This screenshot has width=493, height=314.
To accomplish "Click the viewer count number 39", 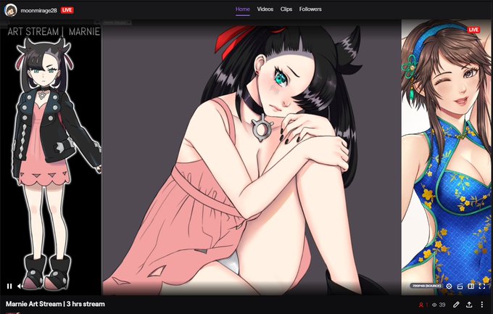I will coord(442,305).
